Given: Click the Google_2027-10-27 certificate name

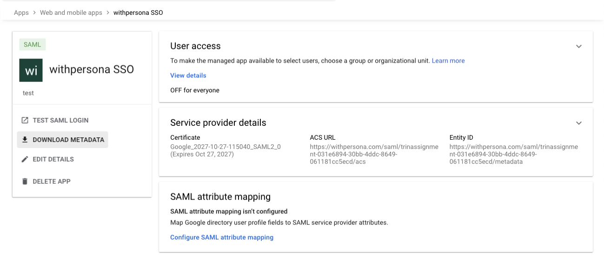Looking at the screenshot, I should tap(226, 147).
